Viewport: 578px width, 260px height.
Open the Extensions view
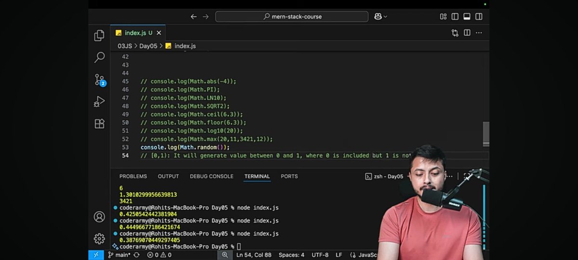click(99, 124)
